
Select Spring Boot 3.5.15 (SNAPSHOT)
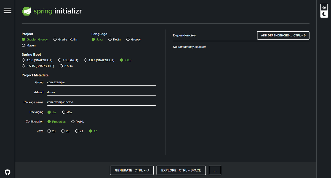pos(38,66)
